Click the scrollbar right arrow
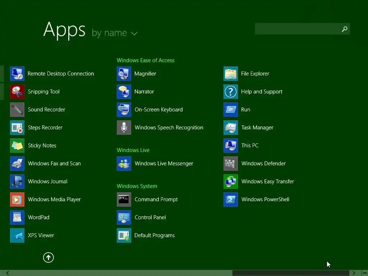The height and width of the screenshot is (276, 368). 354,273
